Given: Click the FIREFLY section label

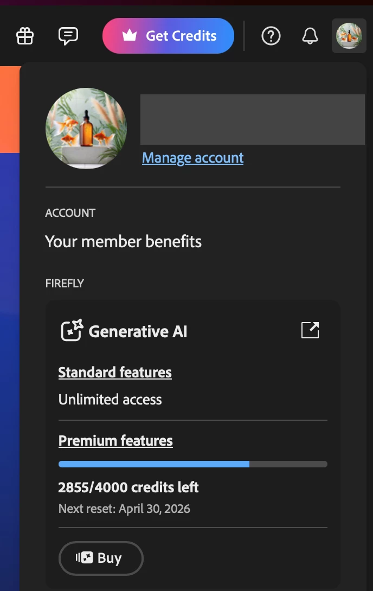Looking at the screenshot, I should click(x=65, y=284).
